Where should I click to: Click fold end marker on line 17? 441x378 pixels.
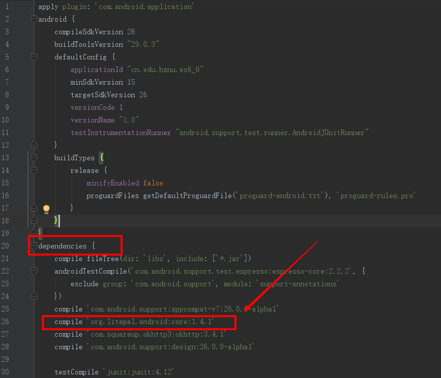pyautogui.click(x=34, y=208)
